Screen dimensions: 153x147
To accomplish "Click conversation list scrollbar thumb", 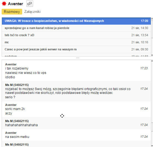I will (152, 29).
